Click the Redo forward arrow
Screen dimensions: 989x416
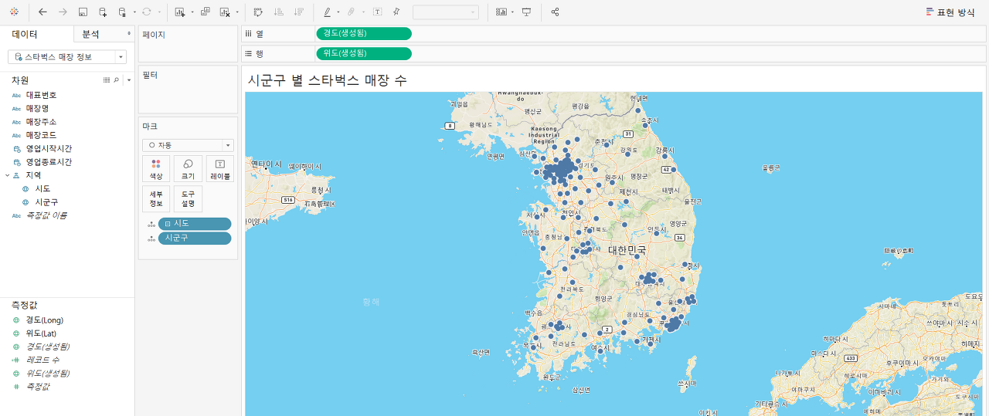(63, 12)
